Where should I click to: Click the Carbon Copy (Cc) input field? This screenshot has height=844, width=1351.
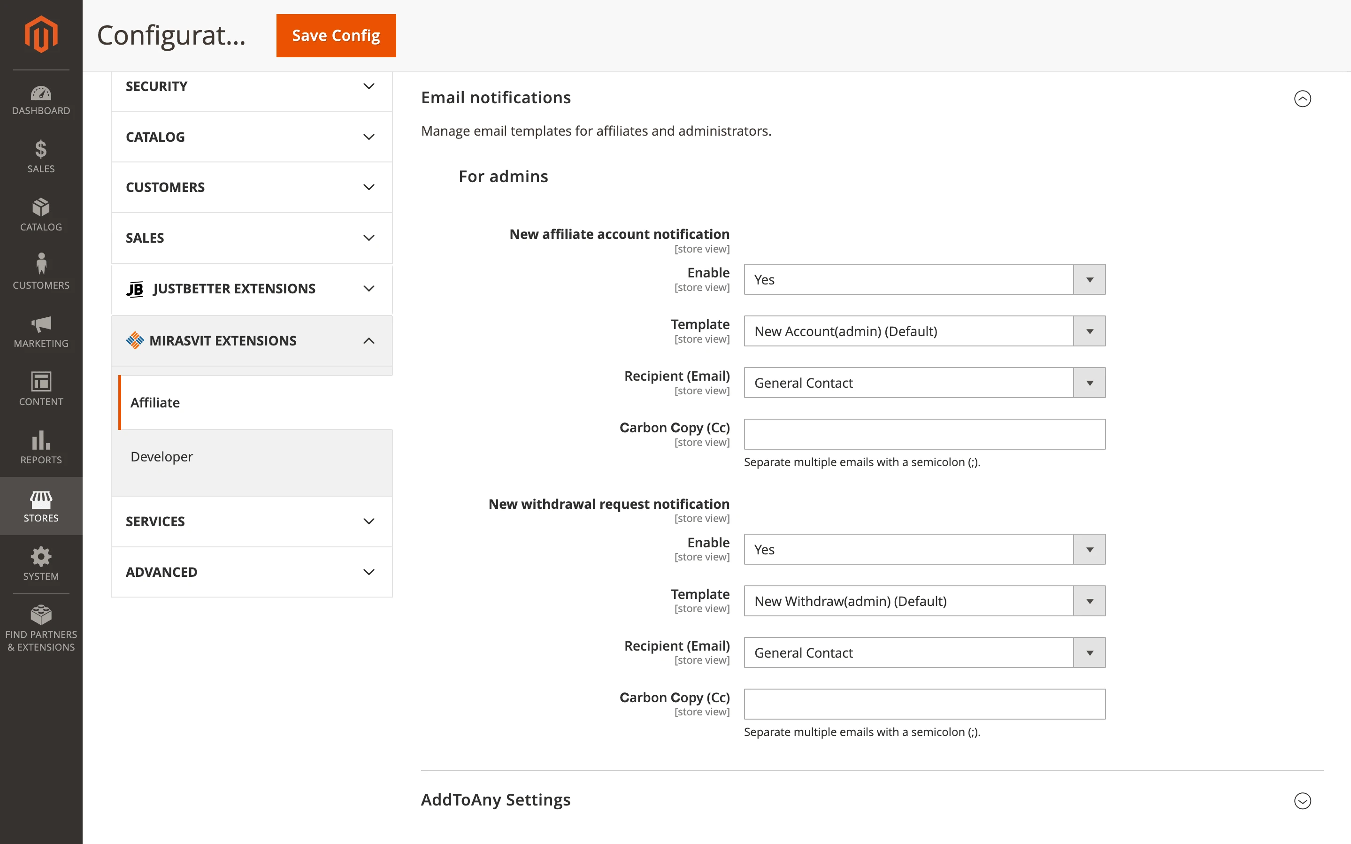coord(923,434)
